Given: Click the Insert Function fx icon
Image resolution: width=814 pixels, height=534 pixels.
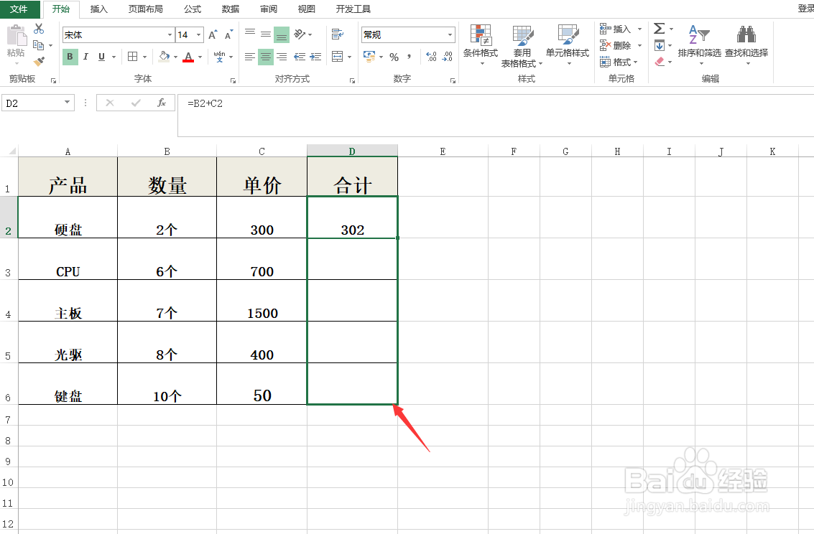Looking at the screenshot, I should (x=162, y=103).
